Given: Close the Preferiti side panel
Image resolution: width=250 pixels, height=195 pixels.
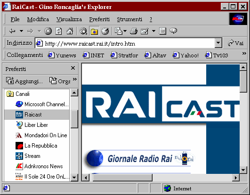Looking at the screenshot, I should tap(73, 68).
